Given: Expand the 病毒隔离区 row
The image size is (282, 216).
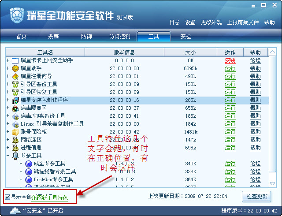Looking at the screenshot, I should pos(8,108).
